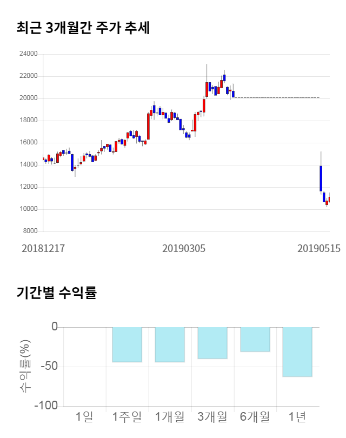Click the 1년 x-axis label
Viewport: 346px width, 438px height.
click(297, 416)
